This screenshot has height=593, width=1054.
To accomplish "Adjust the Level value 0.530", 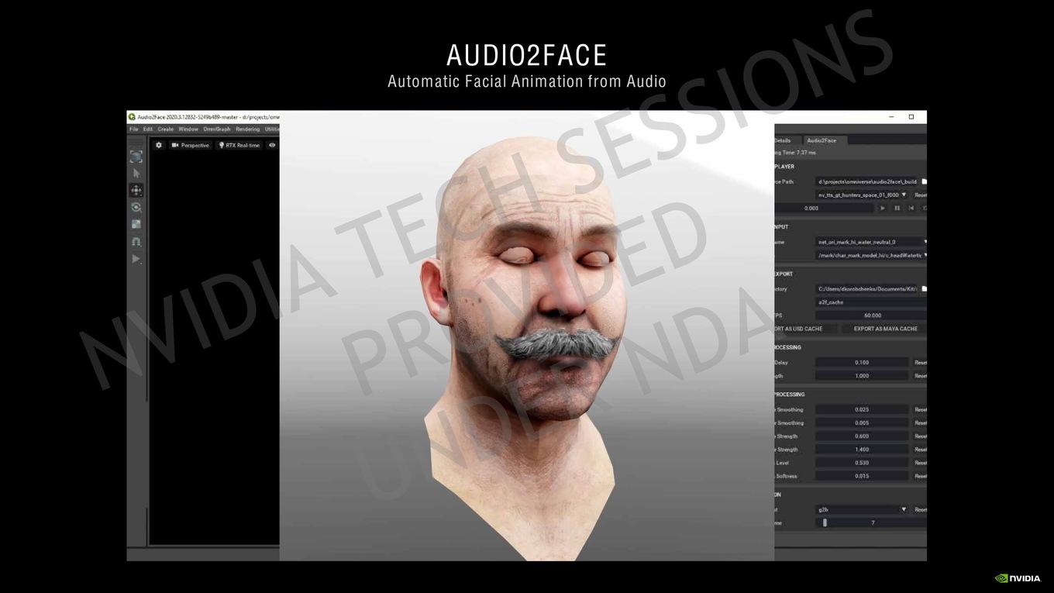I will point(862,463).
